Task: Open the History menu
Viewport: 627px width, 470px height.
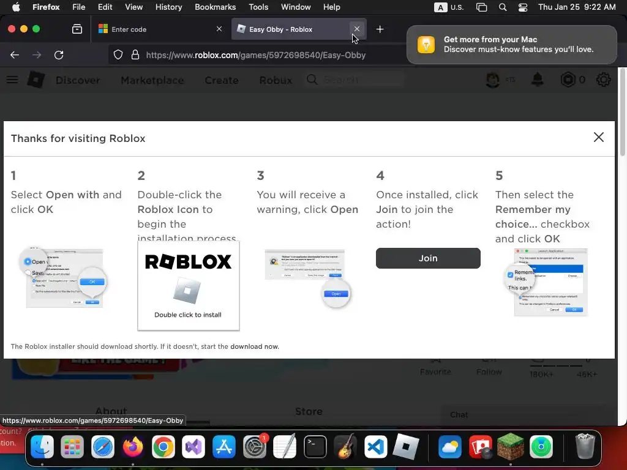Action: click(168, 7)
